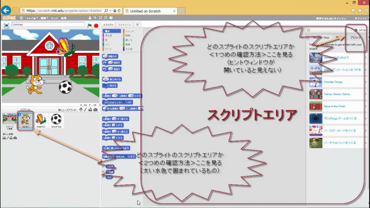Select the Grow sprite tool
The width and height of the screenshot is (370, 208).
[100, 18]
